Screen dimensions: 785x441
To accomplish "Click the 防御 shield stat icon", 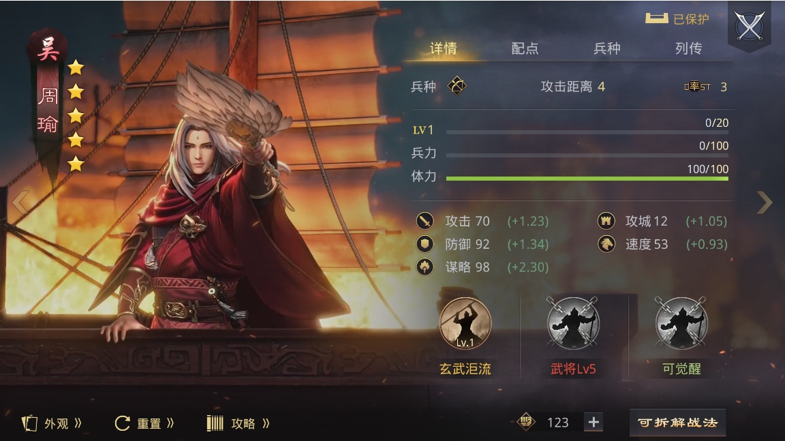I will (x=425, y=244).
